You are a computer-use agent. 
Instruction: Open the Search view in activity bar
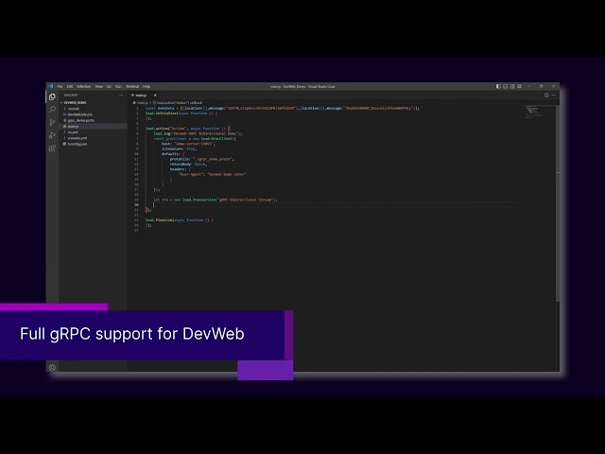click(52, 110)
